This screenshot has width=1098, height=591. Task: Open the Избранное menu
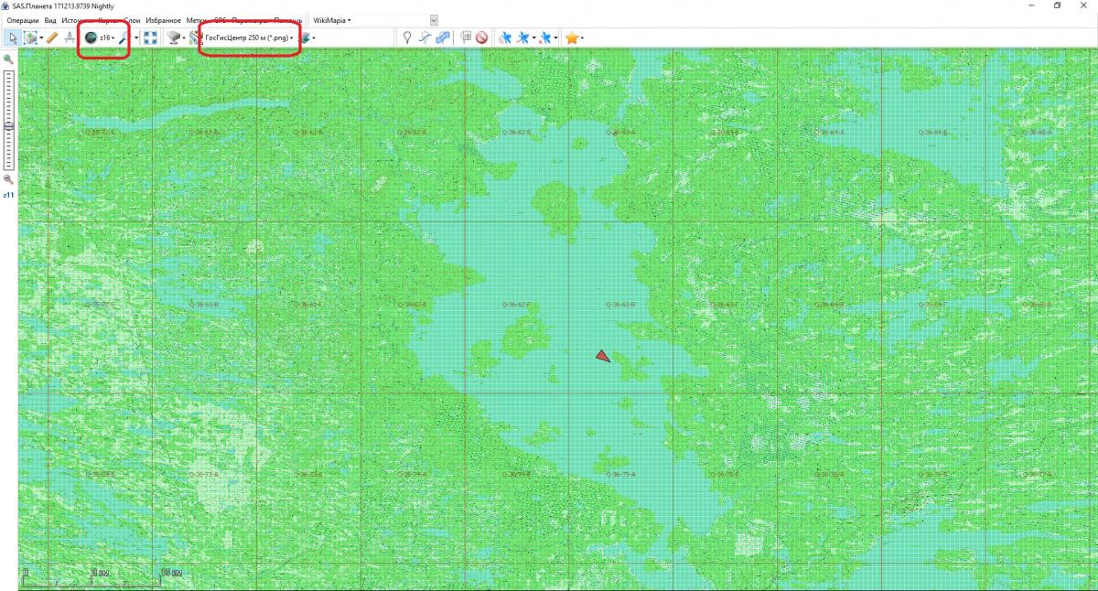tap(163, 20)
